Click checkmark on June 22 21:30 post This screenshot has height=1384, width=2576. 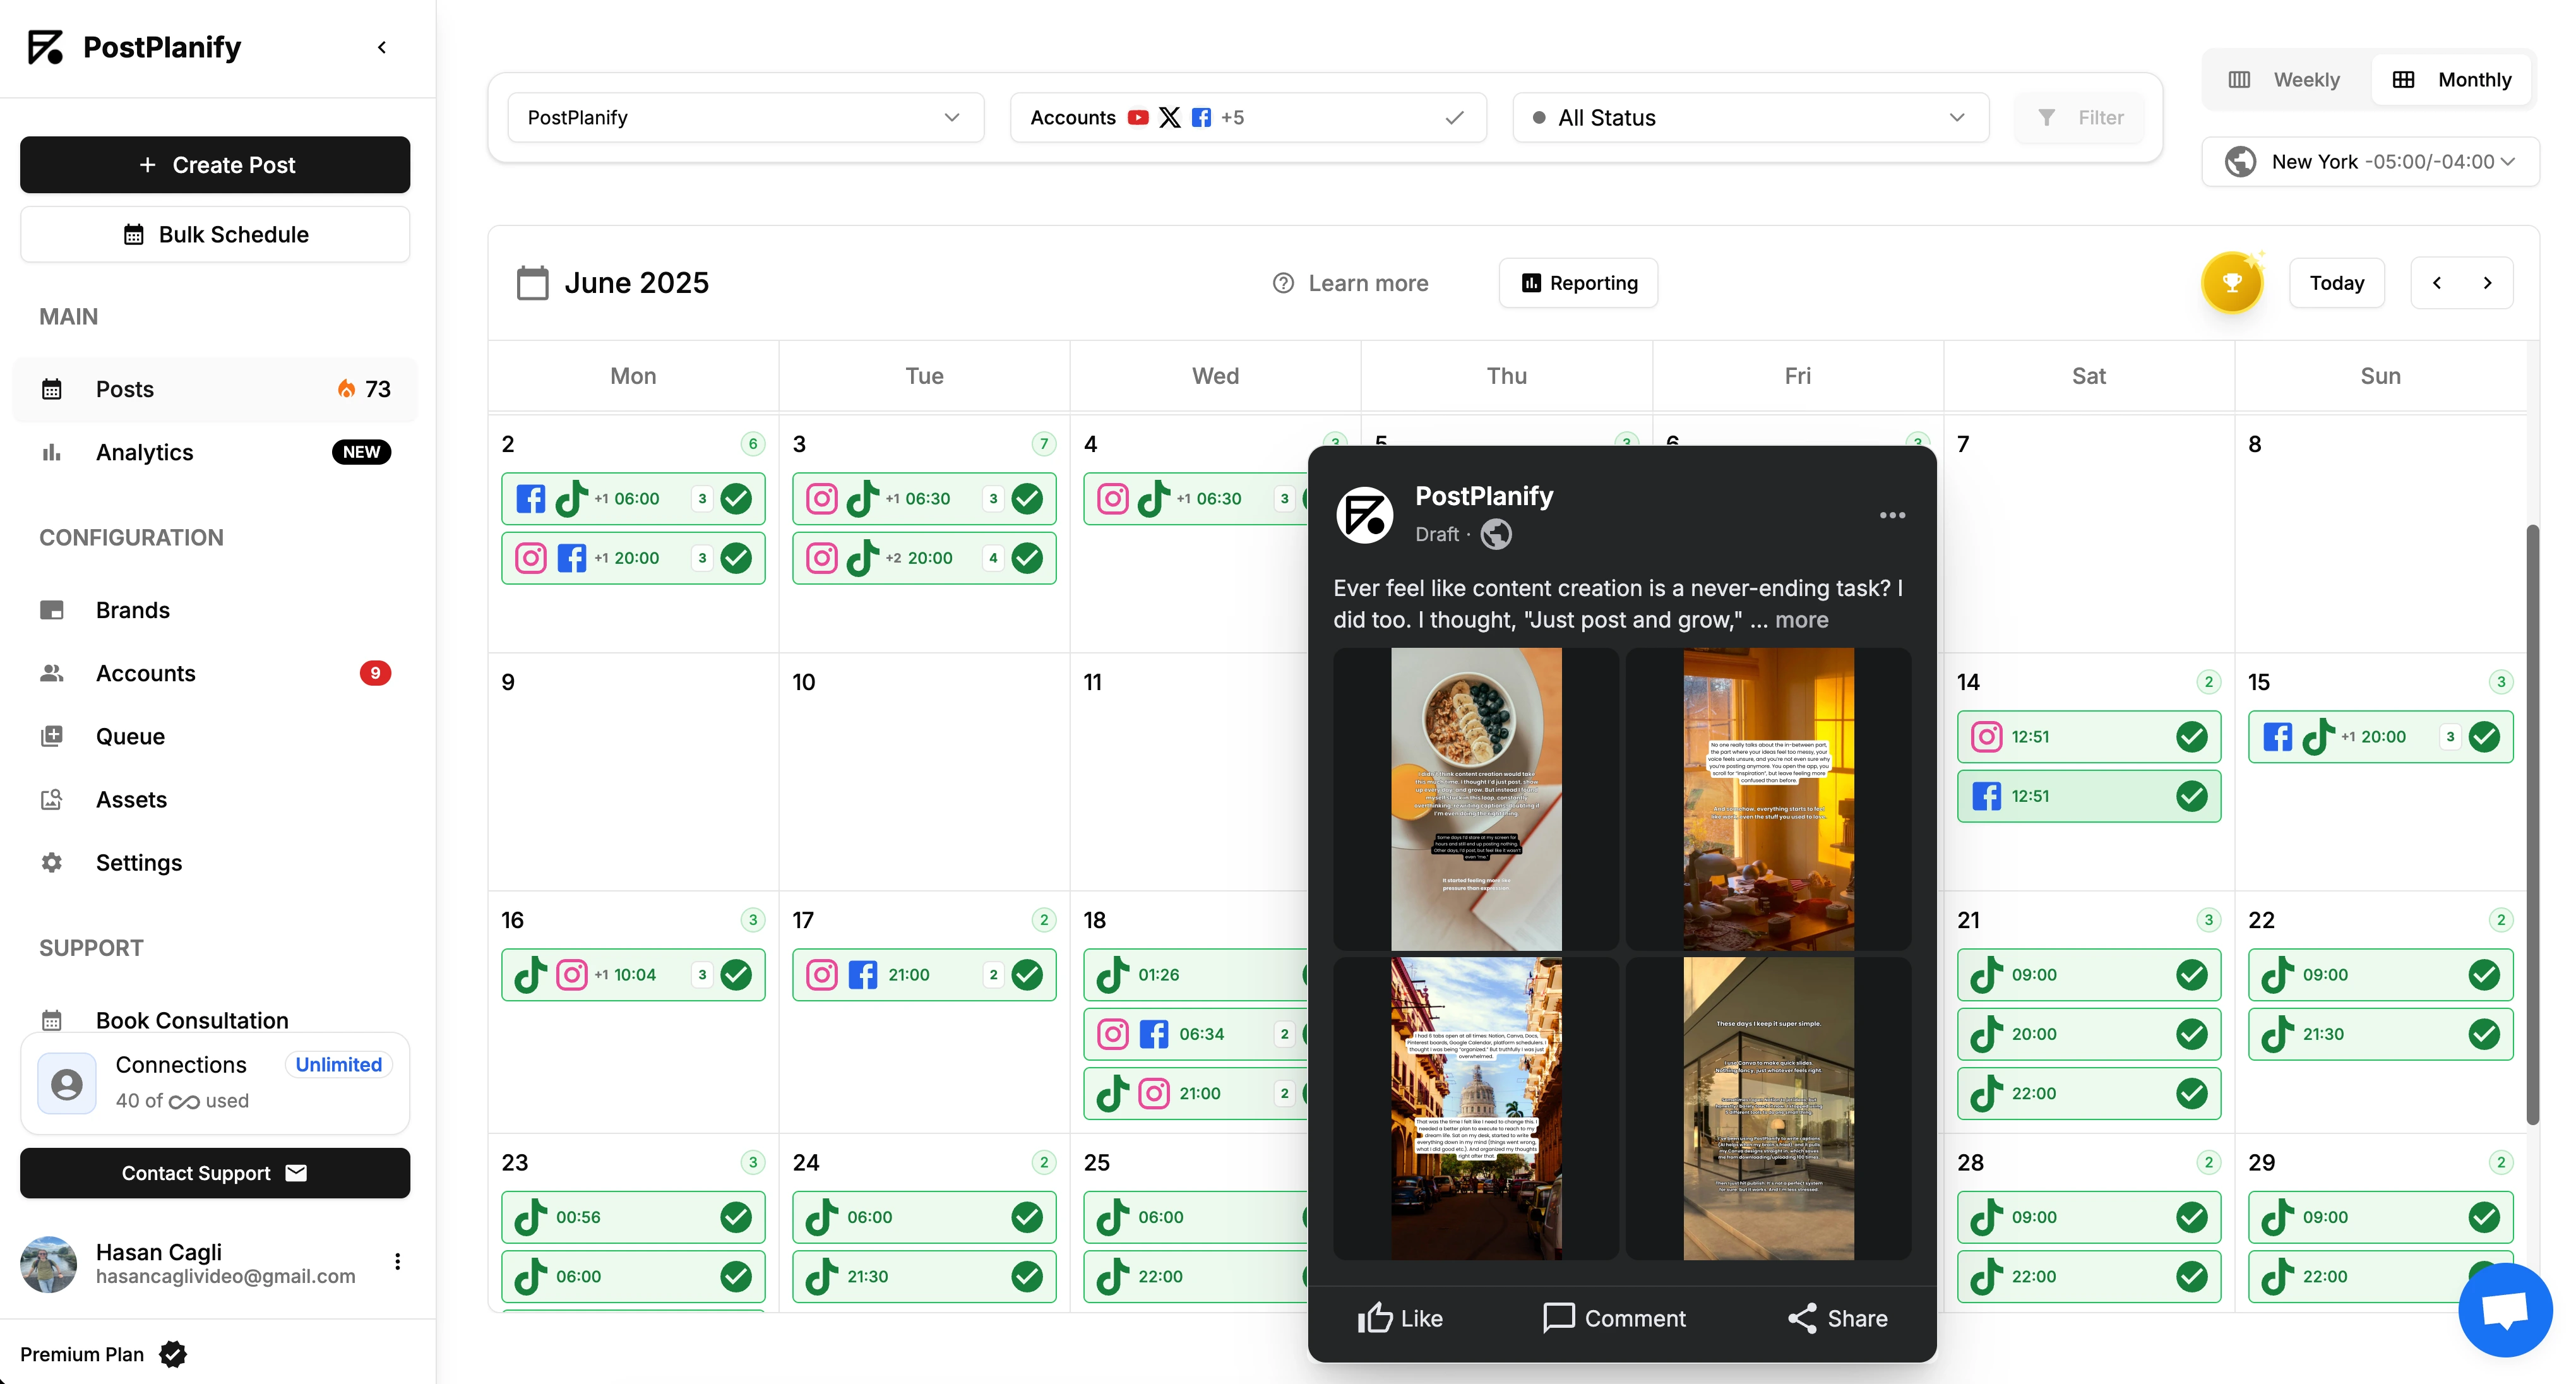click(2484, 1034)
